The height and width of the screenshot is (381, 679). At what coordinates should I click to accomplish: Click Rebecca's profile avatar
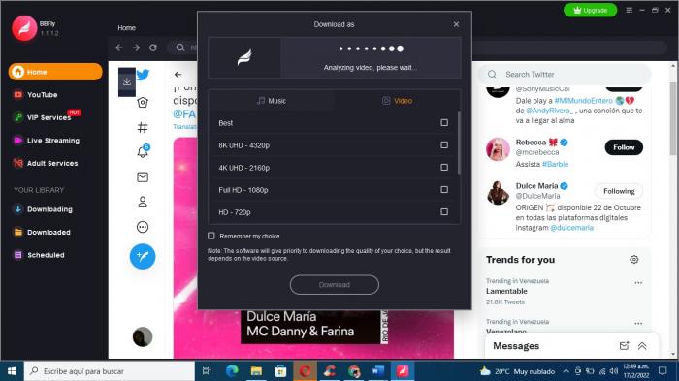point(498,149)
